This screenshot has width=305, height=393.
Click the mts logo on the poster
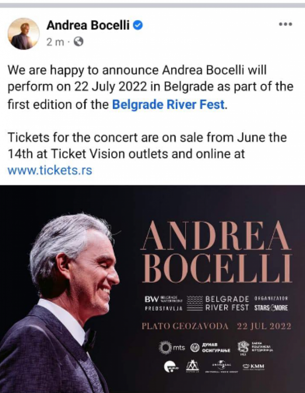pyautogui.click(x=173, y=347)
